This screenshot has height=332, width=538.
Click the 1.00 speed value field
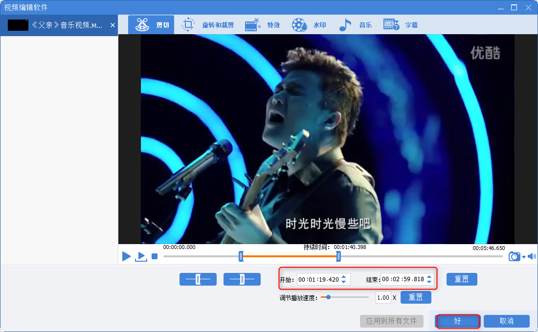pyautogui.click(x=383, y=297)
